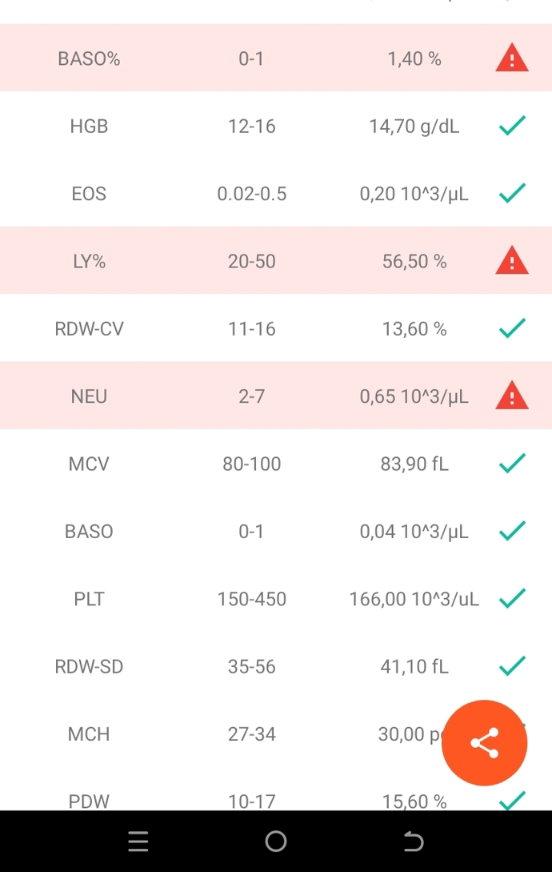Screen dimensions: 552x872
Task: Tap the HGB result 14,70 g/dL
Action: coord(414,127)
